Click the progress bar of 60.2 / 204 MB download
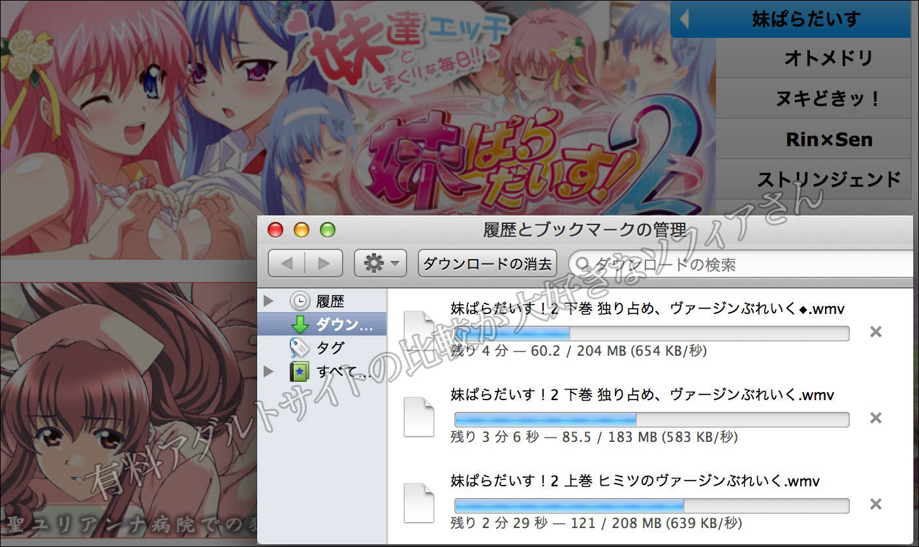Screen dimensions: 919x547 tap(651, 334)
